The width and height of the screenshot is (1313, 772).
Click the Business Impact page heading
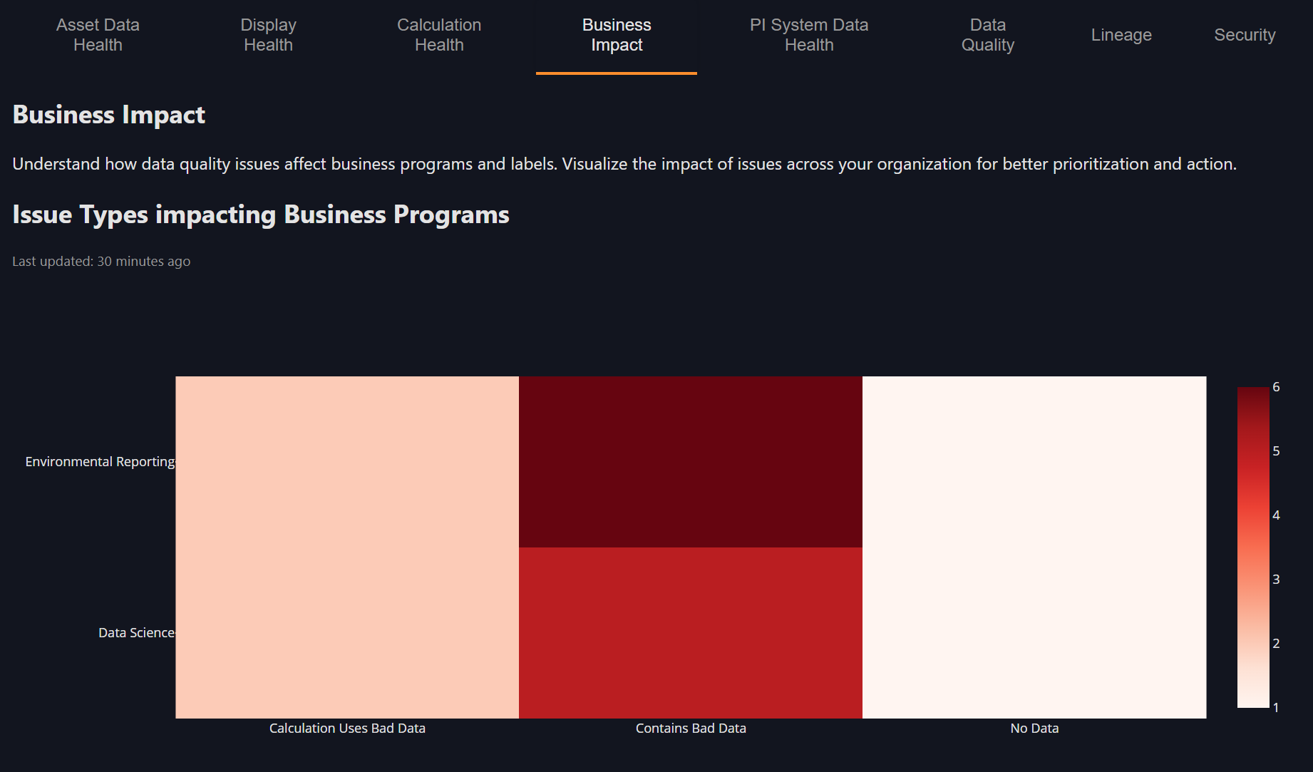coord(108,114)
